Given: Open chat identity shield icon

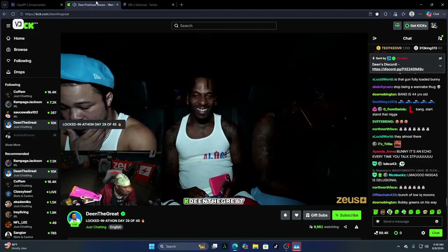Looking at the screenshot, I should (378, 222).
